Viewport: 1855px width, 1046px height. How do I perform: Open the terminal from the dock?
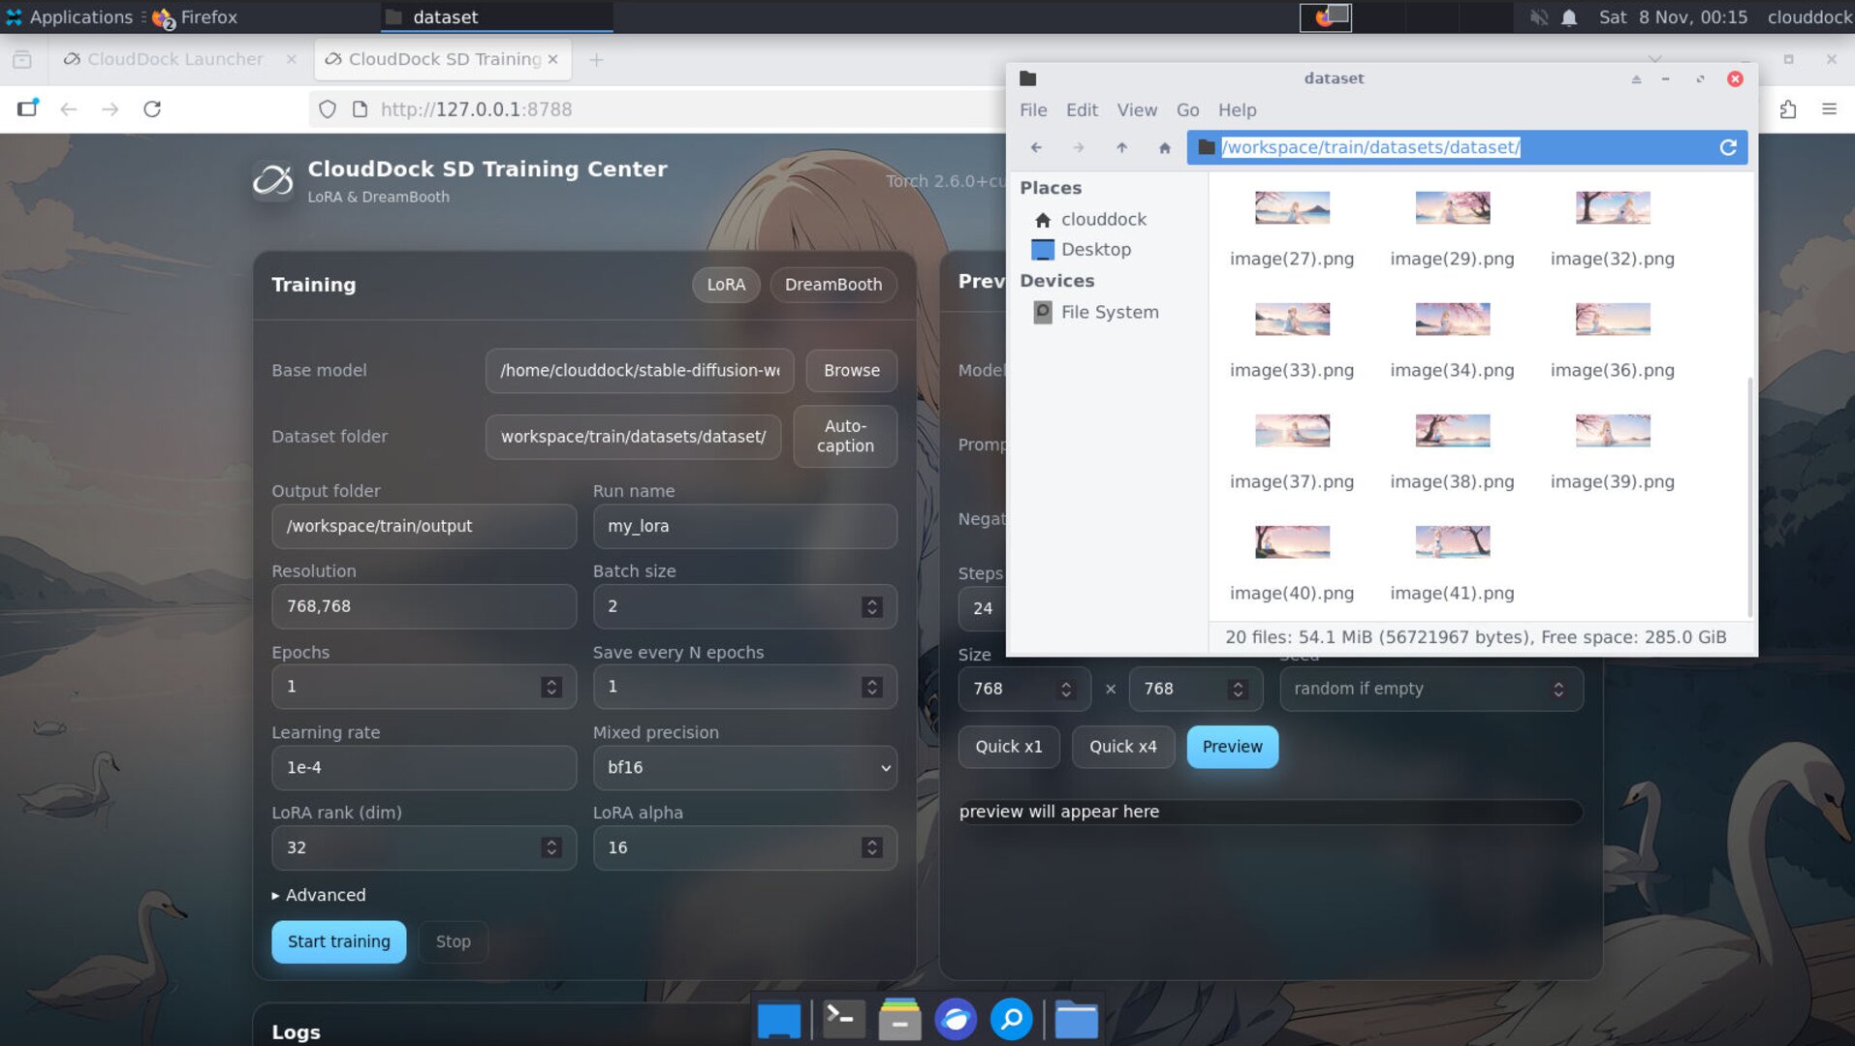pos(842,1019)
